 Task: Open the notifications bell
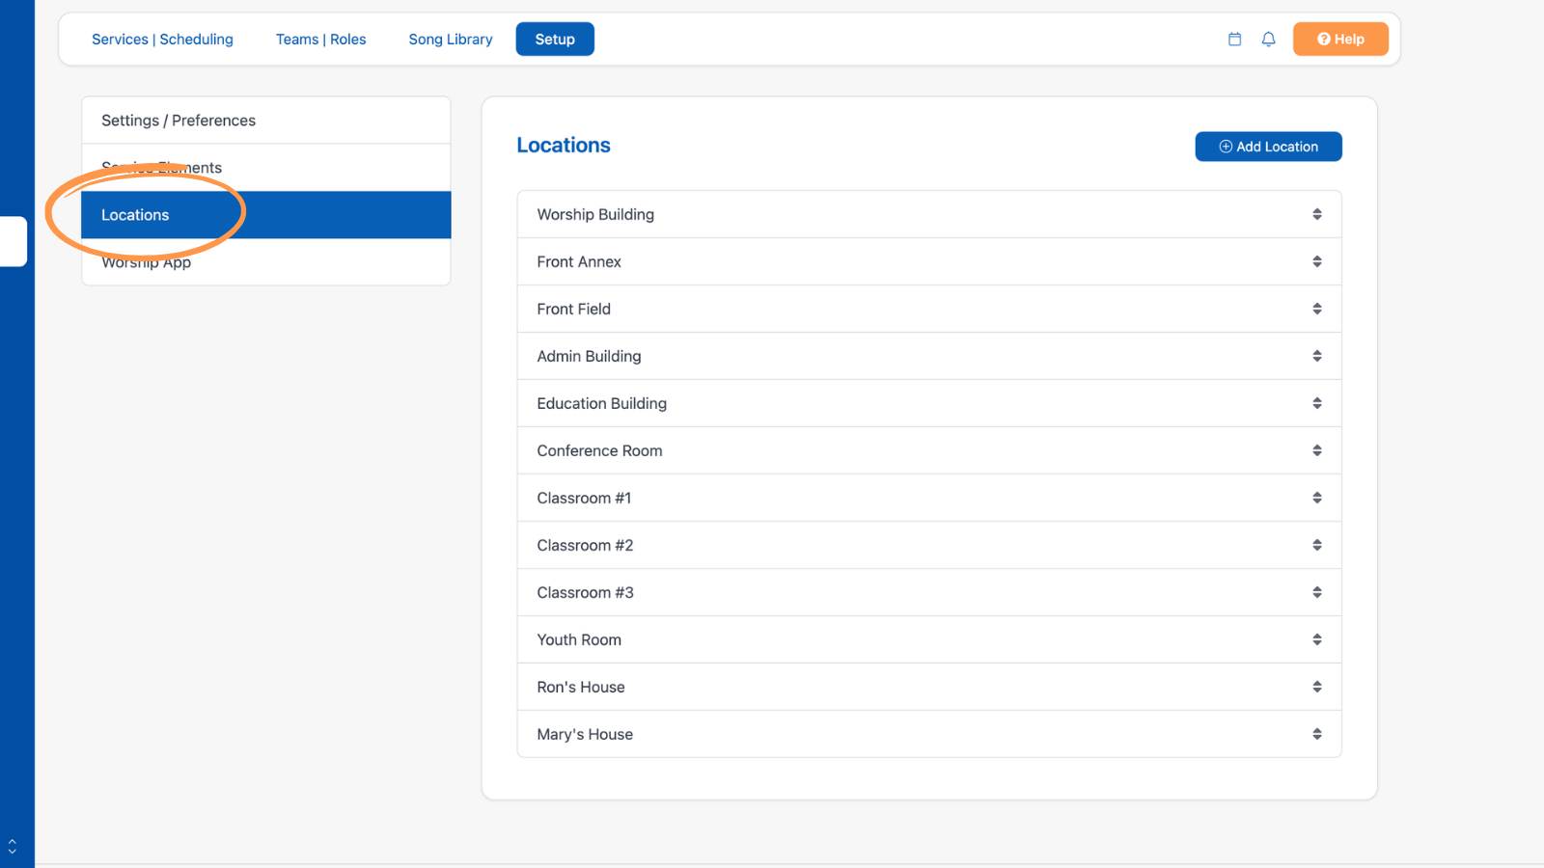(x=1268, y=40)
